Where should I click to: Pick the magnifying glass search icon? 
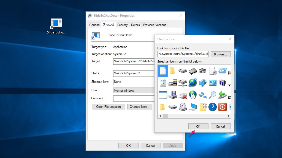point(212,95)
